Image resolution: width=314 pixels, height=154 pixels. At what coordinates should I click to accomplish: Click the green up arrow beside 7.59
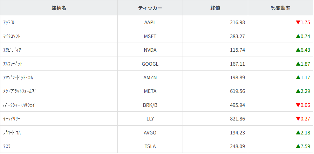click(x=298, y=146)
